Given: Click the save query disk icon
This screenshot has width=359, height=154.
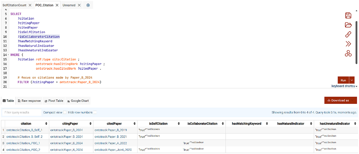Looking at the screenshot, I should pos(348,15).
